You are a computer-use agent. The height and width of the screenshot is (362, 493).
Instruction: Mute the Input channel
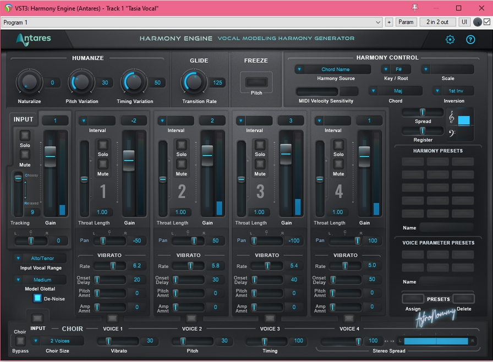25,155
